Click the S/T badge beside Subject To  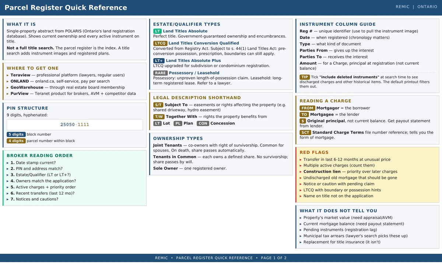[x=158, y=105]
